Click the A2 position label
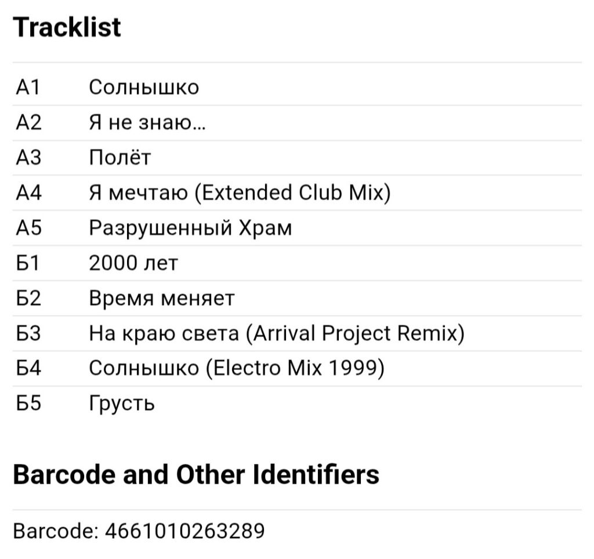Screen dimensions: 594x559 [x=29, y=123]
